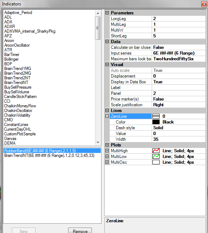
Task: Open the Display in Data Box value
Action: pyautogui.click(x=179, y=82)
